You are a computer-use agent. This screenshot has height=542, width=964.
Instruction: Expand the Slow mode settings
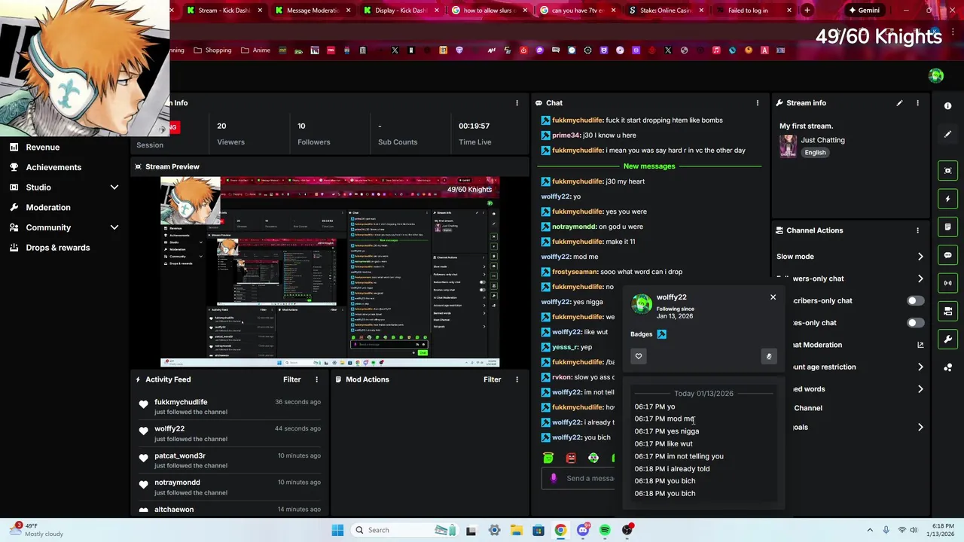coord(920,257)
